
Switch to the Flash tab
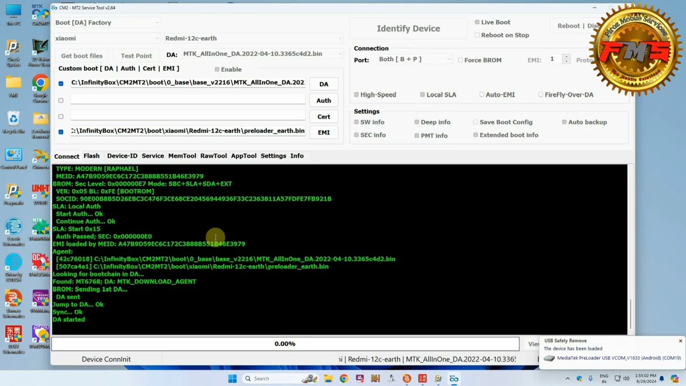tap(91, 155)
